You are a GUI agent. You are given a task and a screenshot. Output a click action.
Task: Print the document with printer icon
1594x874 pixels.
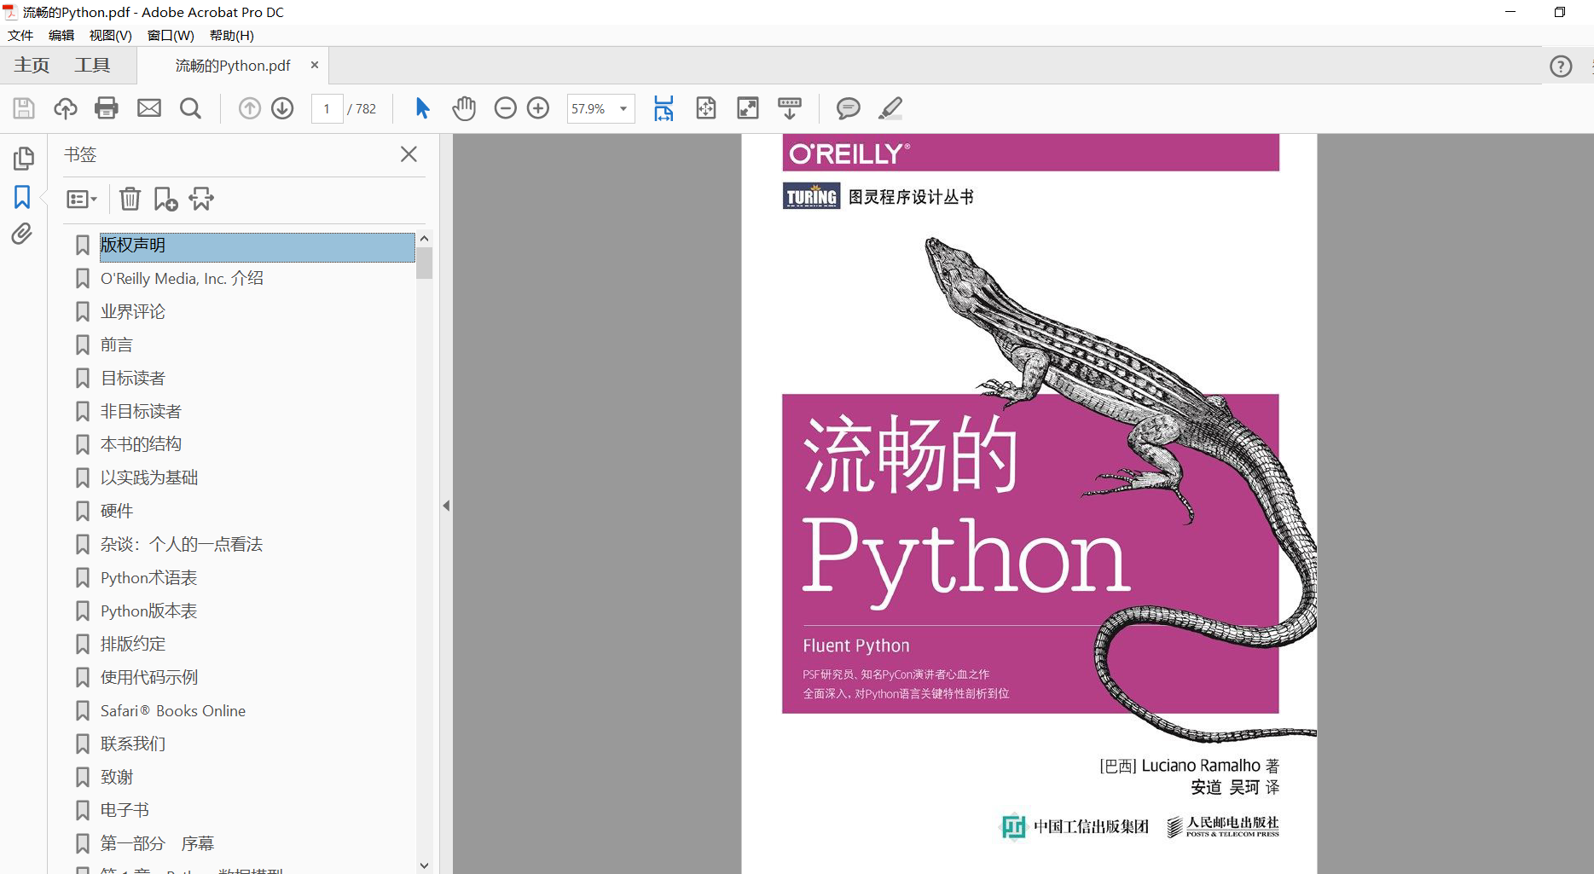tap(107, 108)
